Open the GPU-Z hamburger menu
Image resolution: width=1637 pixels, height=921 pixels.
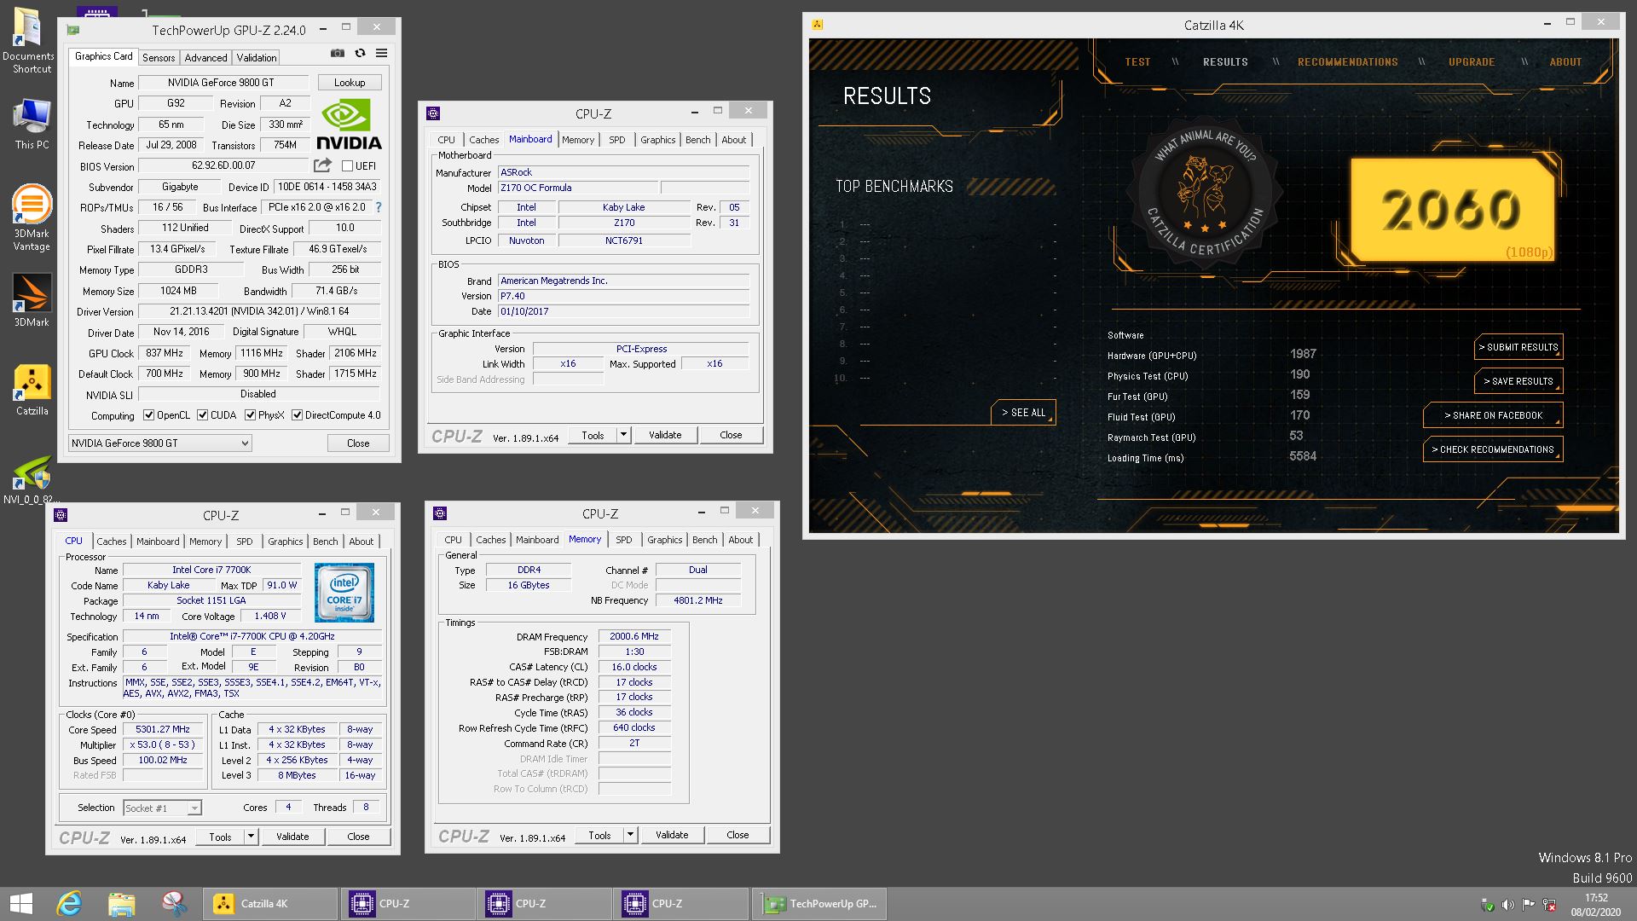pyautogui.click(x=381, y=53)
